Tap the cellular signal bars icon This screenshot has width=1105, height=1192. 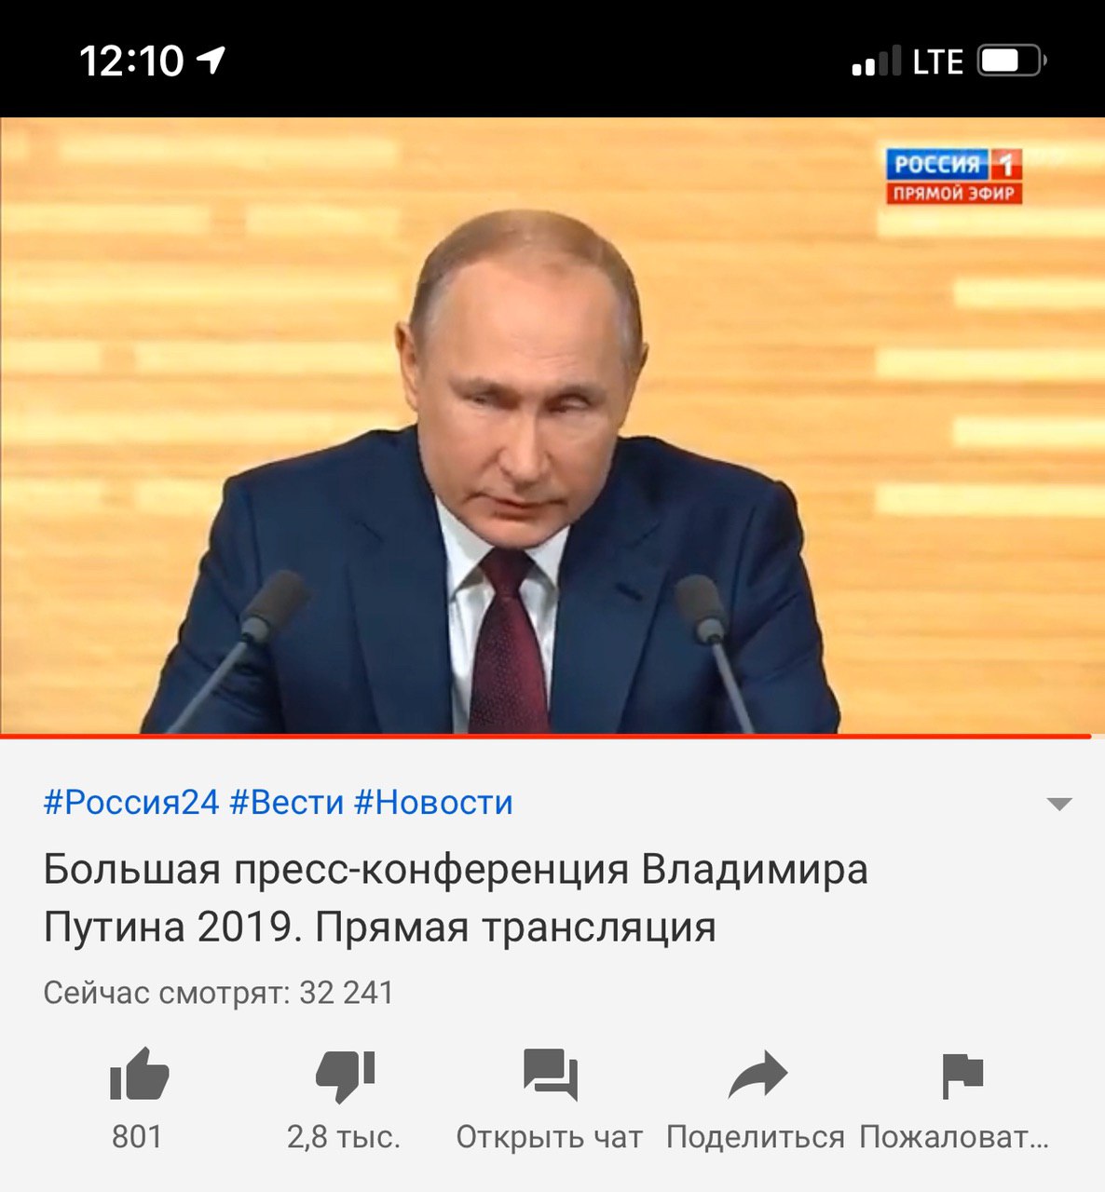click(876, 61)
